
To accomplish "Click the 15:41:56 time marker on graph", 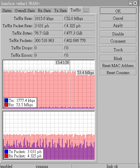I will pos(62,62).
